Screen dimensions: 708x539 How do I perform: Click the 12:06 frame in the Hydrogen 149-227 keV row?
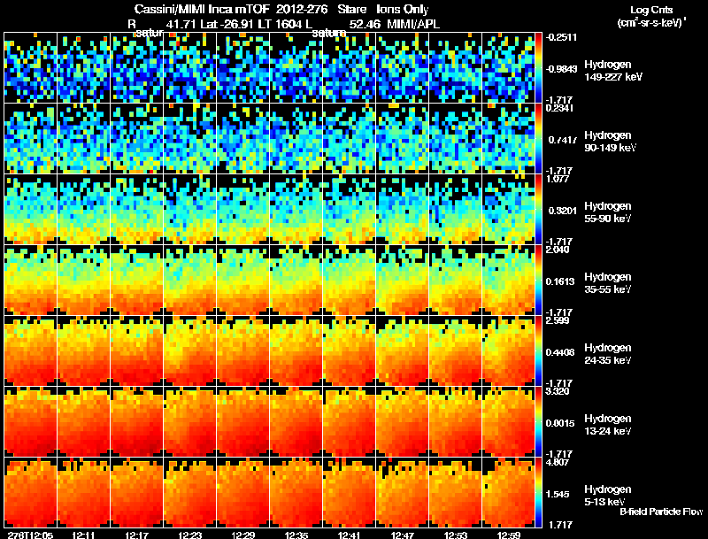click(x=31, y=68)
